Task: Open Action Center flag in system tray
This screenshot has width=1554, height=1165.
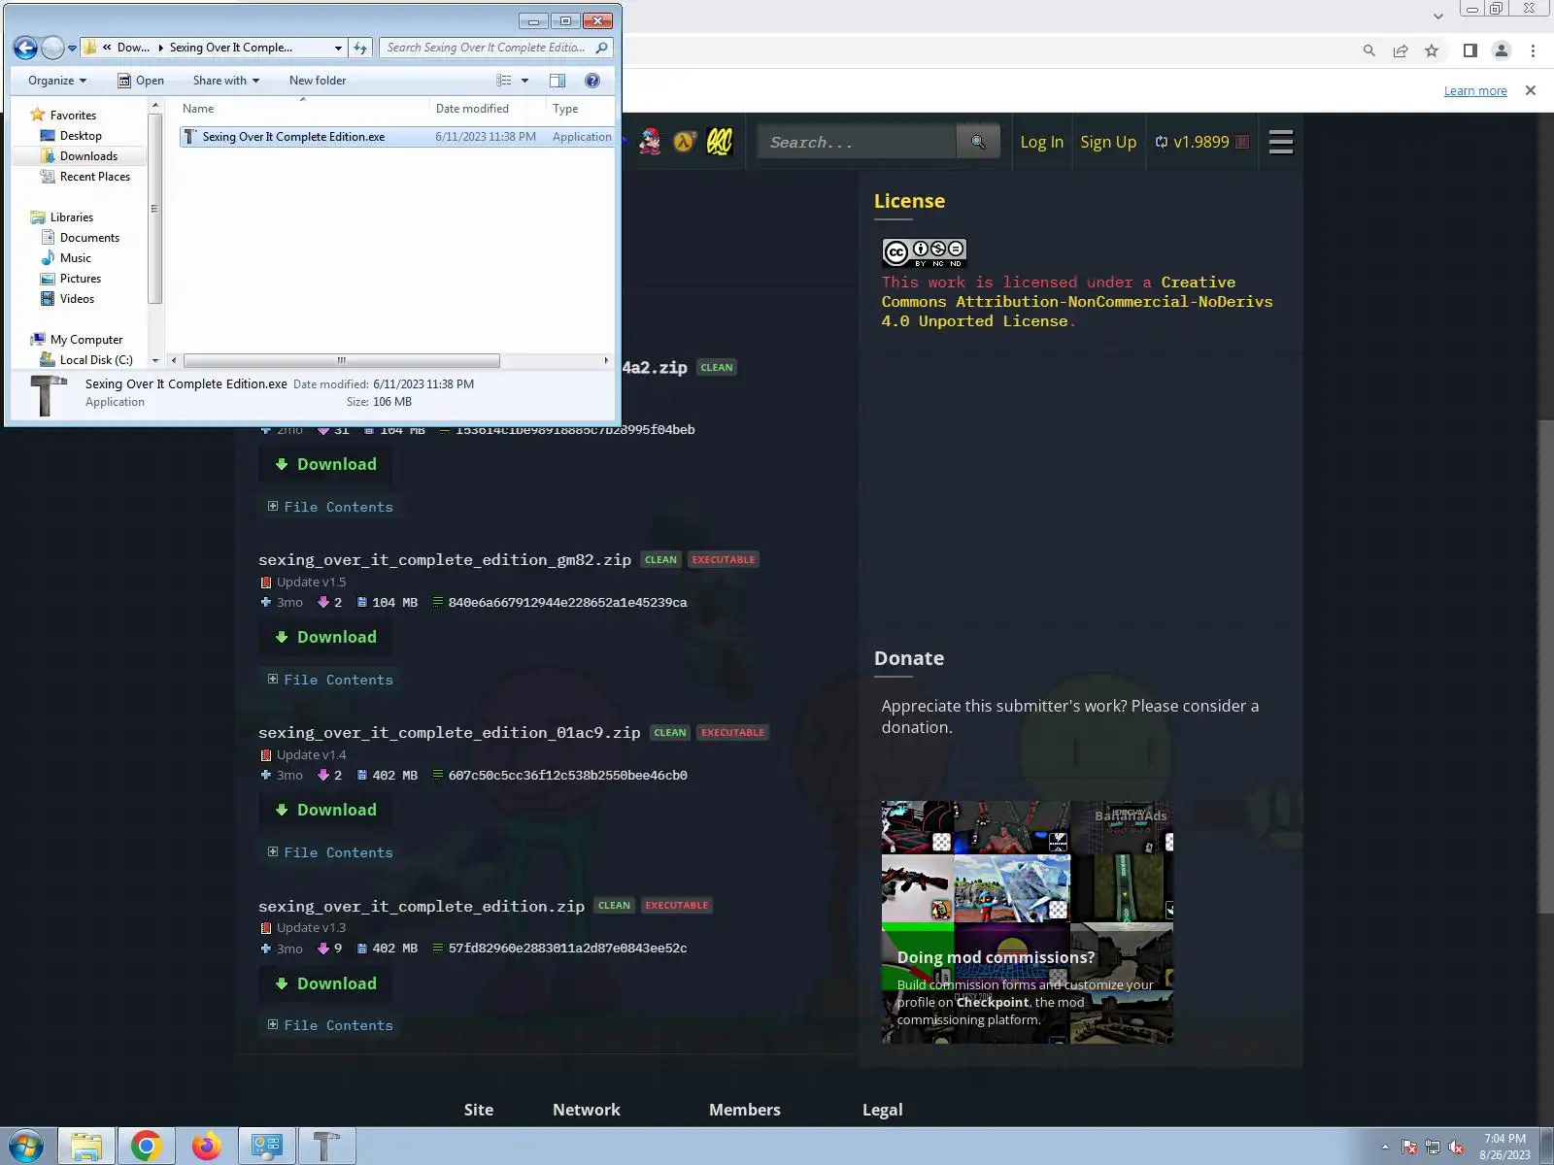Action: [x=1409, y=1148]
